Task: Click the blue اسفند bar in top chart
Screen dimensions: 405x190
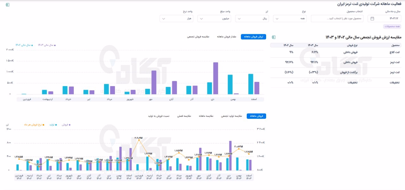Action: (x=251, y=84)
